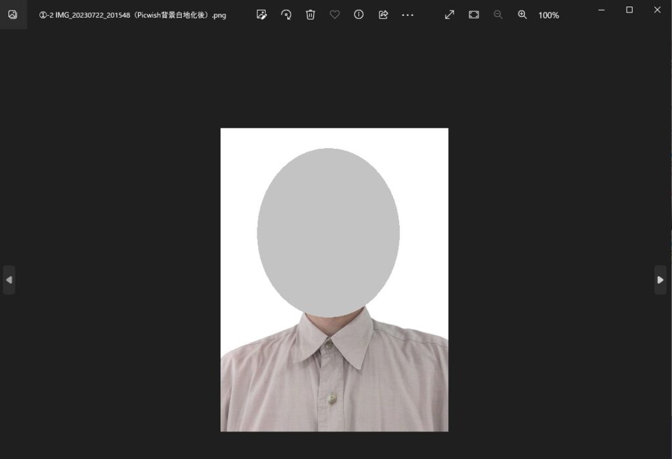
Task: Minimize the Photos window
Action: pyautogui.click(x=601, y=10)
